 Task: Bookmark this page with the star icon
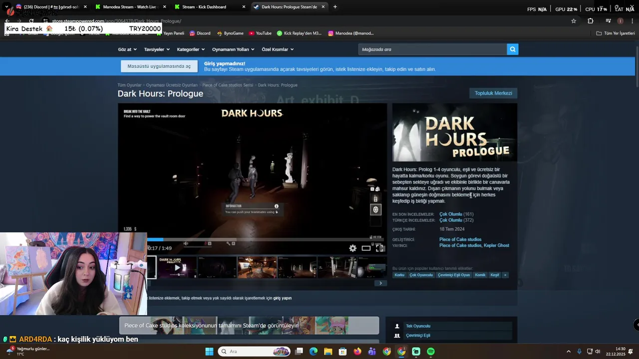coord(574,21)
